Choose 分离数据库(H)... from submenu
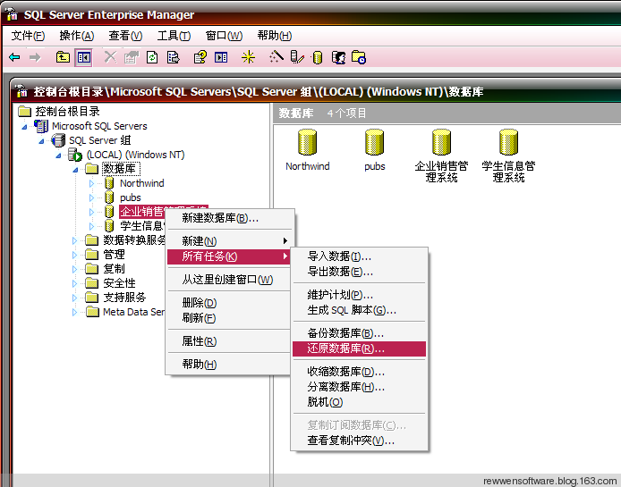The image size is (621, 487). click(x=359, y=387)
